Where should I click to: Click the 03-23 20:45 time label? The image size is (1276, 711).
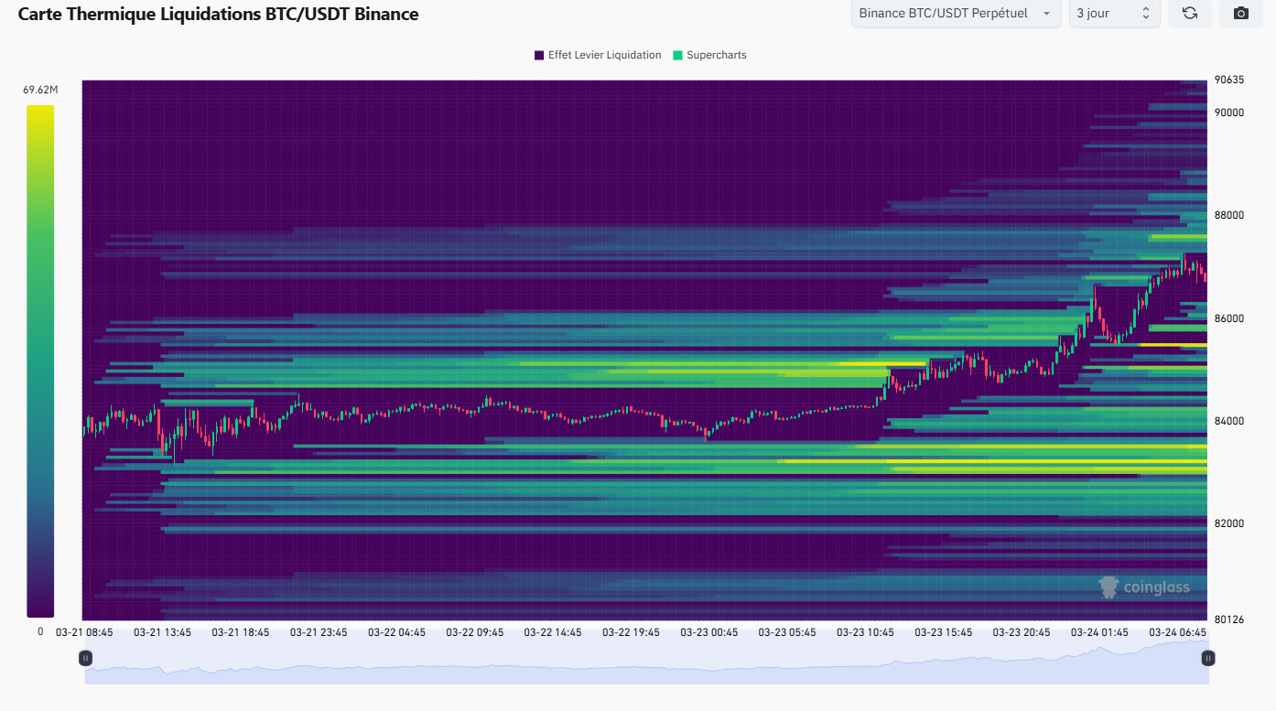[x=1022, y=632]
